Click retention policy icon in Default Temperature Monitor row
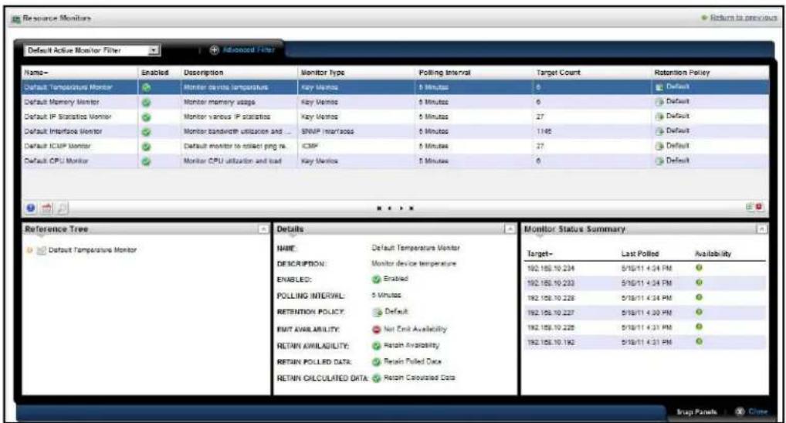786x423 pixels. tap(659, 87)
